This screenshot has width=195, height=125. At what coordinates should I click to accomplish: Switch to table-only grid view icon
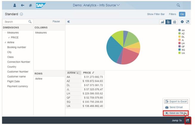pos(175,22)
